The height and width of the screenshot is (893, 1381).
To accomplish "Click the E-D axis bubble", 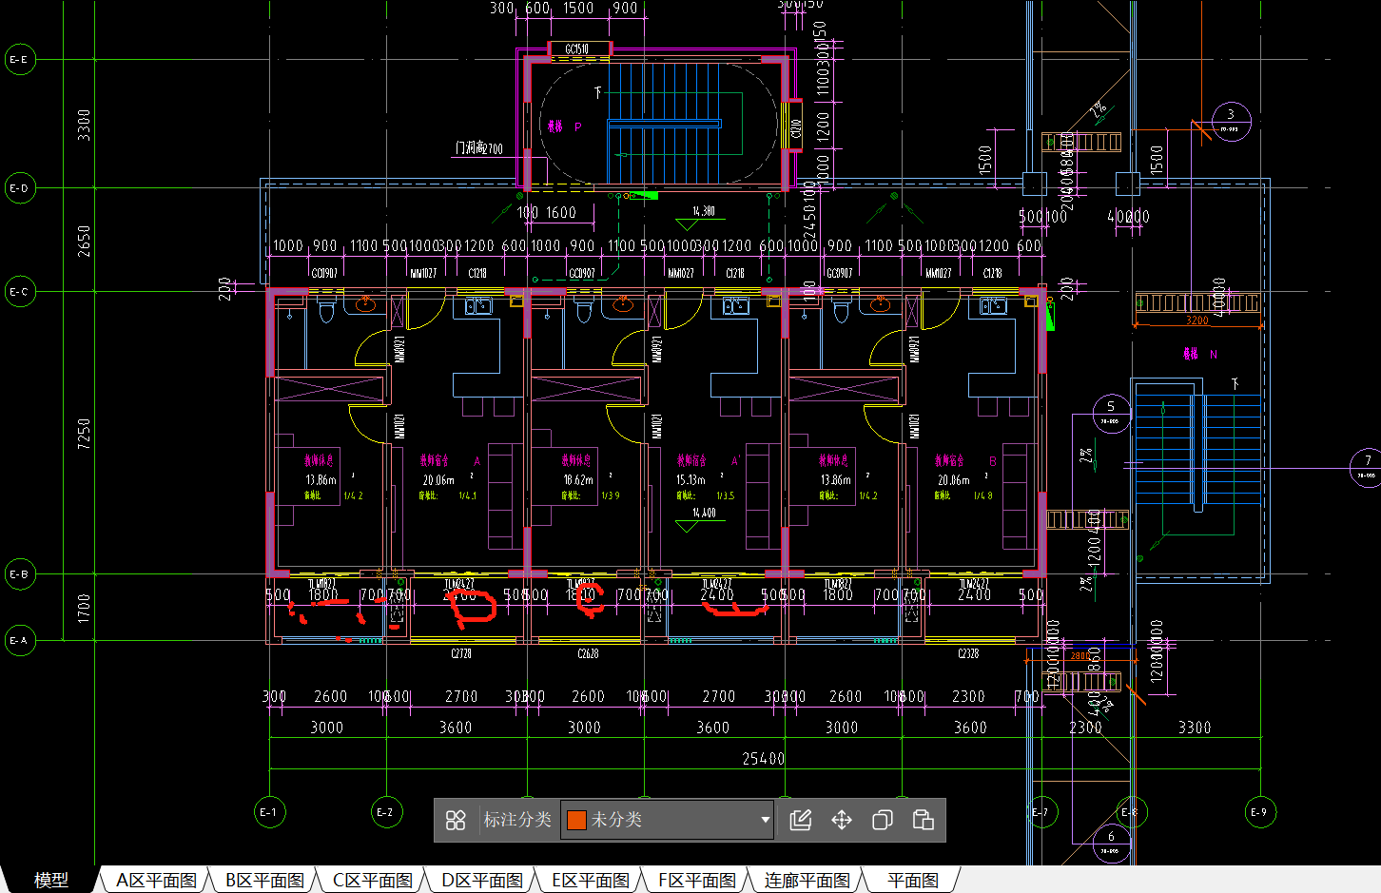I will pos(20,187).
